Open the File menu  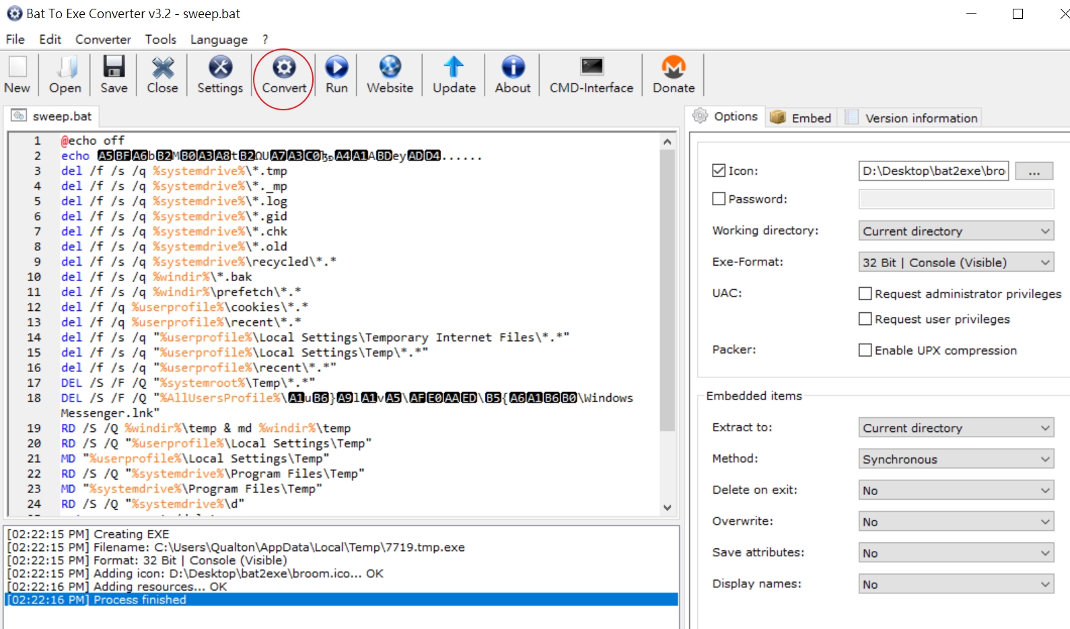tap(15, 39)
